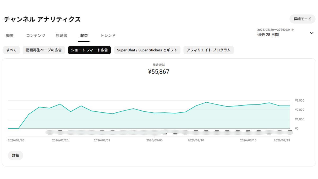
Task: Click the 2026/02/20 date axis label
Action: (x=16, y=140)
